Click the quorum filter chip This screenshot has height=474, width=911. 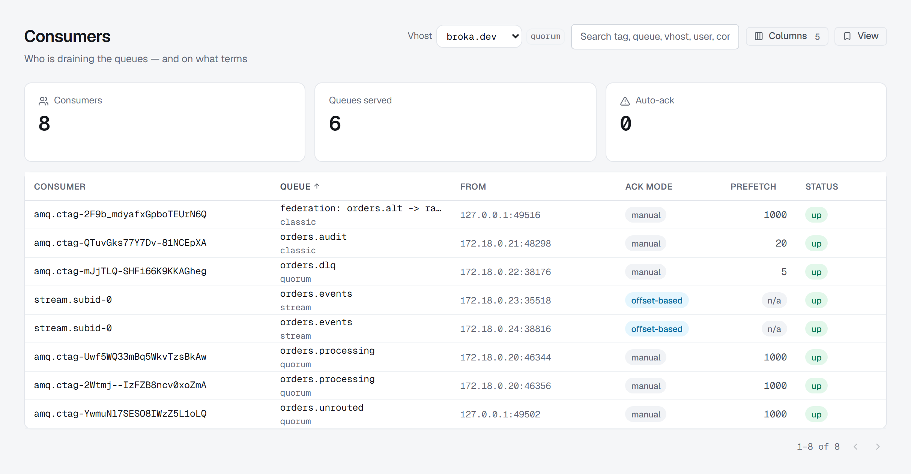click(545, 36)
